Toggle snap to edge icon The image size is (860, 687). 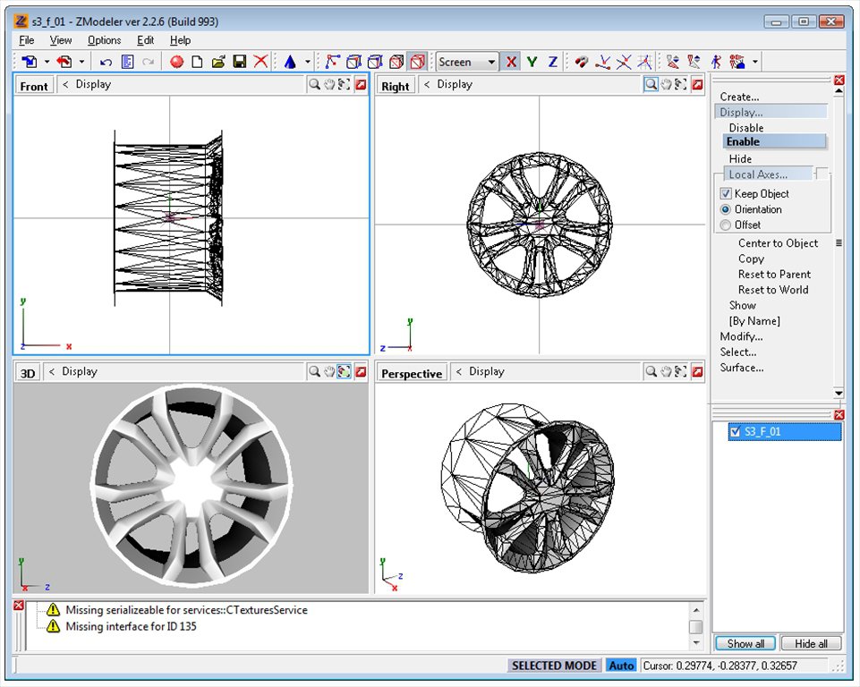[x=603, y=62]
